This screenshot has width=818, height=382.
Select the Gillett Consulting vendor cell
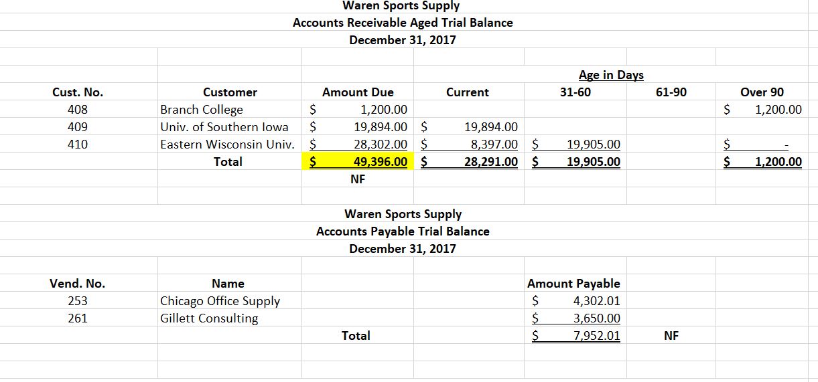click(x=209, y=318)
